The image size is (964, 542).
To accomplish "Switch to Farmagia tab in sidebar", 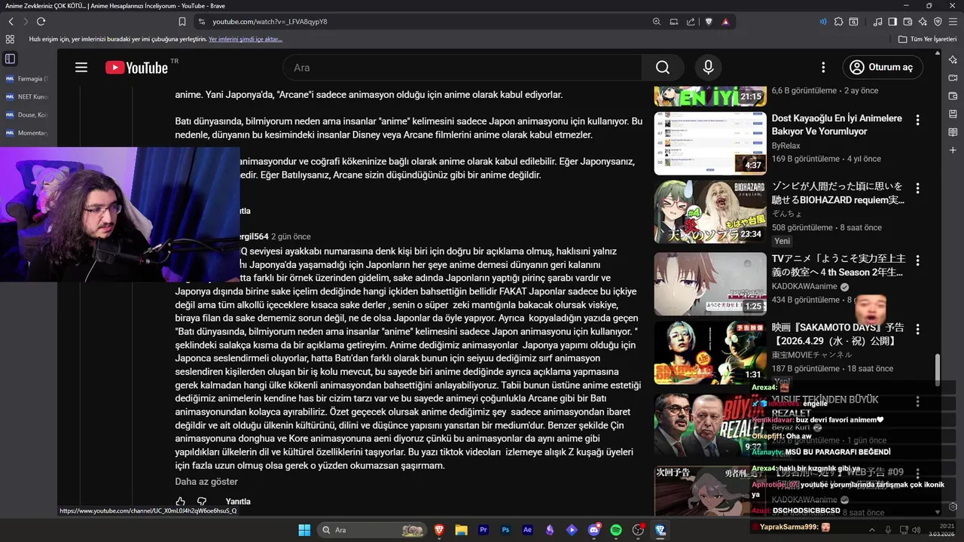I will [27, 78].
